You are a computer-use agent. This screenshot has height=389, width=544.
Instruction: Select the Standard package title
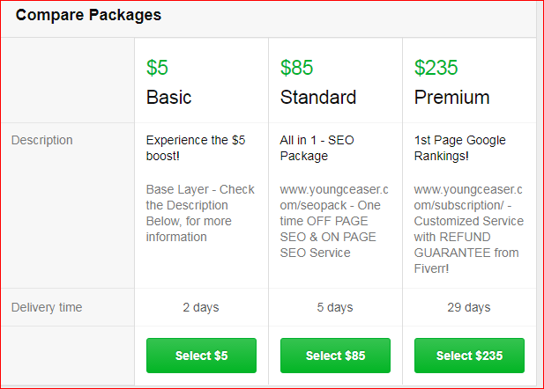pos(318,97)
